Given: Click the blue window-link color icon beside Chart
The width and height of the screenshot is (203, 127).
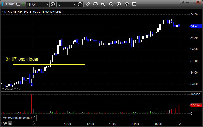Looking at the screenshot, I should [3, 4].
